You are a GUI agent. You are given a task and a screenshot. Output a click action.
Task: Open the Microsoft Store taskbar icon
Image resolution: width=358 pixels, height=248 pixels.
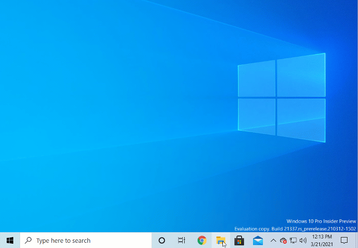[x=239, y=240]
